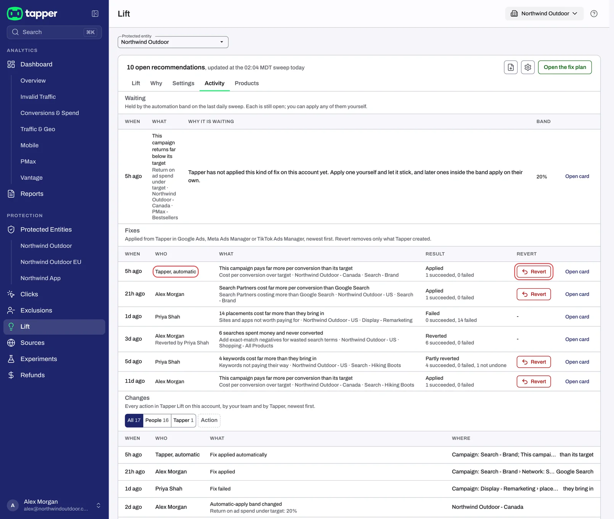The image size is (614, 519).
Task: Navigate to PMax analytics
Action: click(x=28, y=162)
